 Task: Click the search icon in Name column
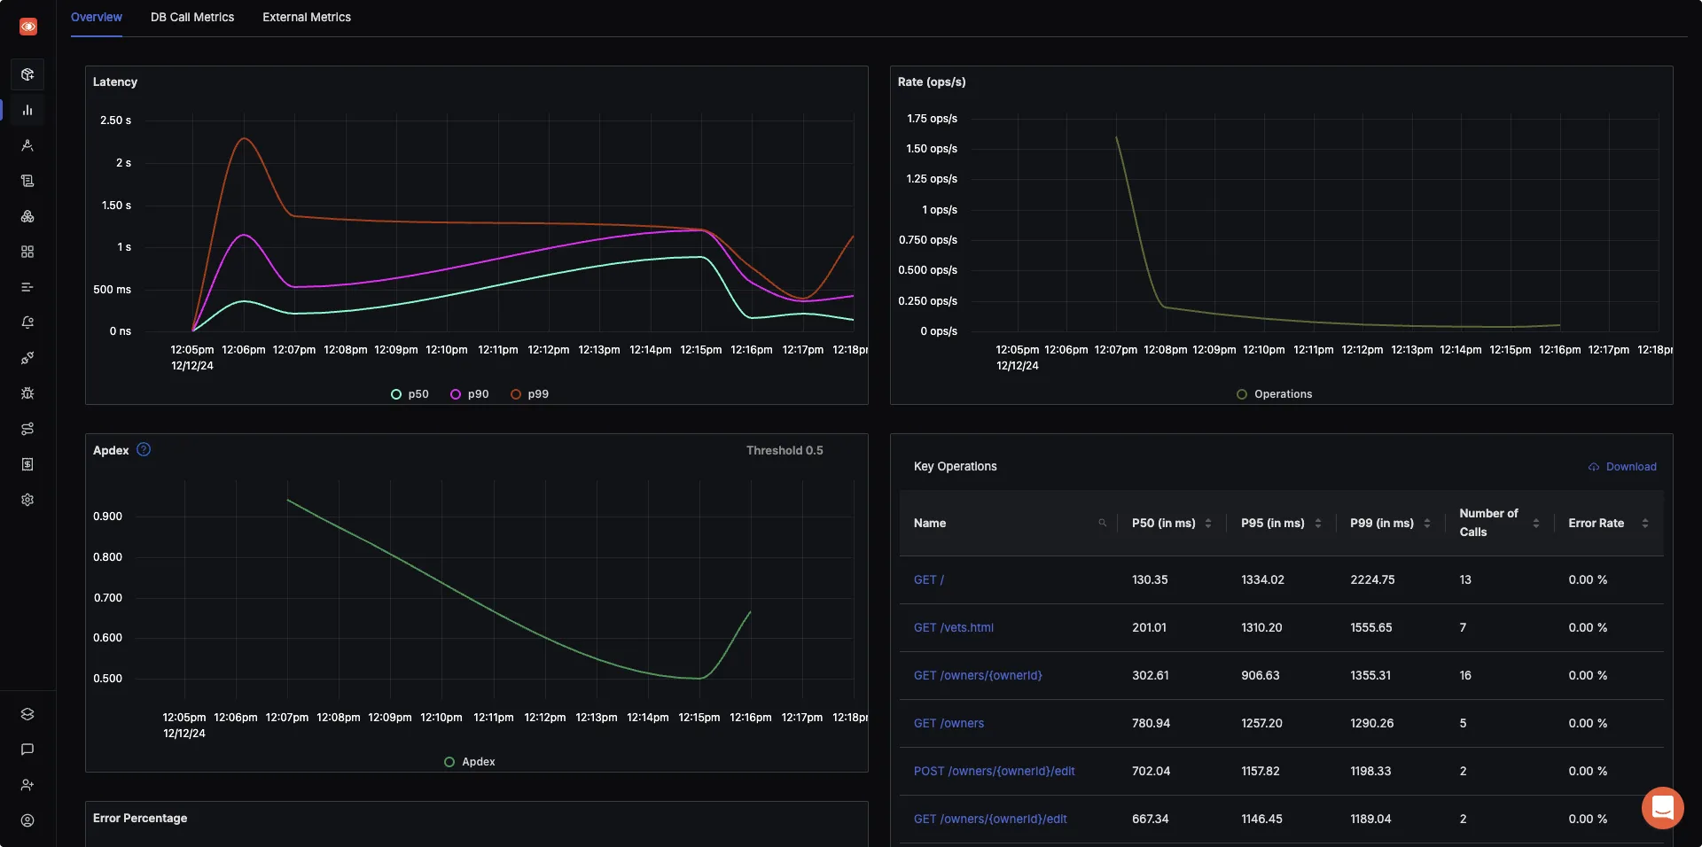point(1103,523)
